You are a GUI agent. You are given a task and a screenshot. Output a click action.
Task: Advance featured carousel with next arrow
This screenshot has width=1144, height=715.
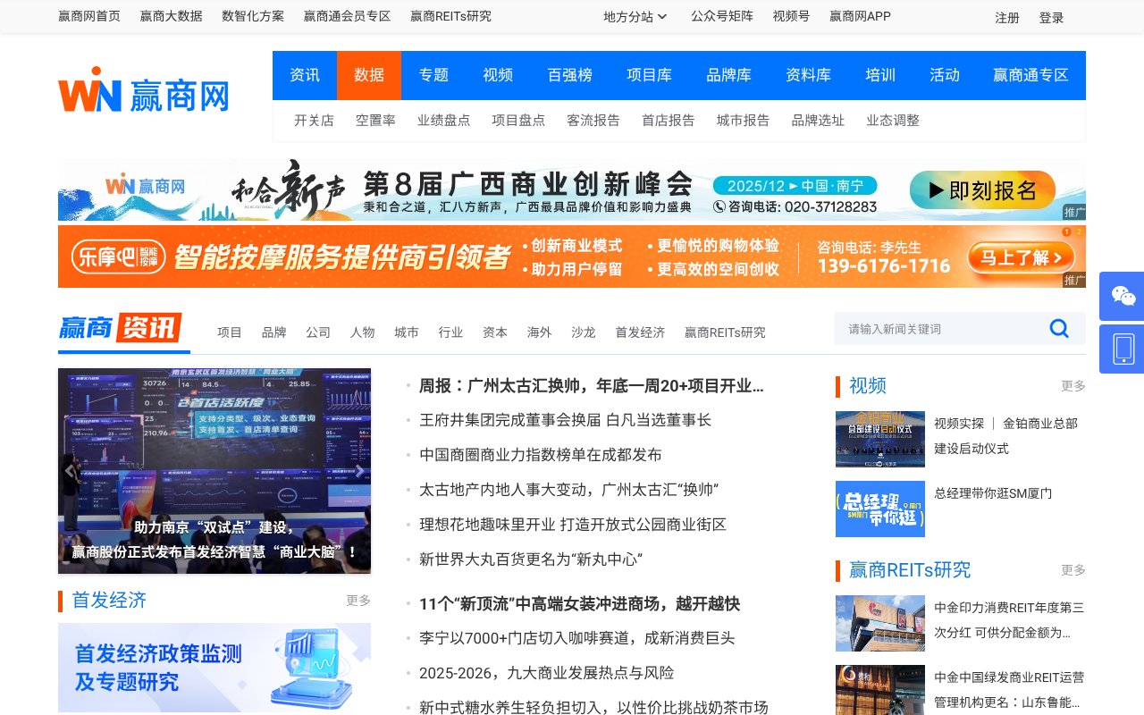[x=361, y=470]
